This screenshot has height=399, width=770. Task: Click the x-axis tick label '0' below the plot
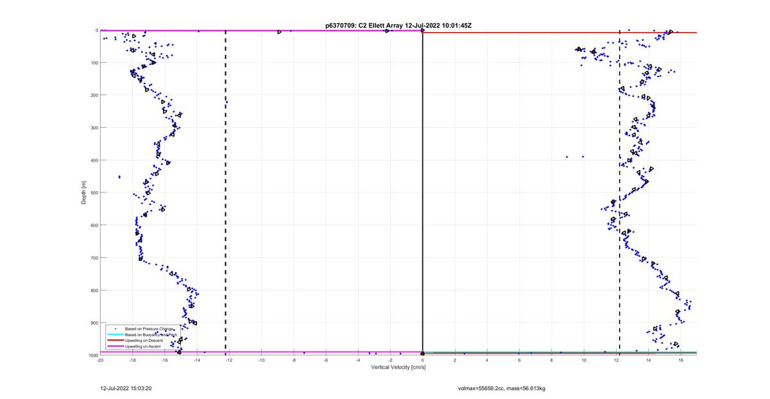(x=423, y=361)
